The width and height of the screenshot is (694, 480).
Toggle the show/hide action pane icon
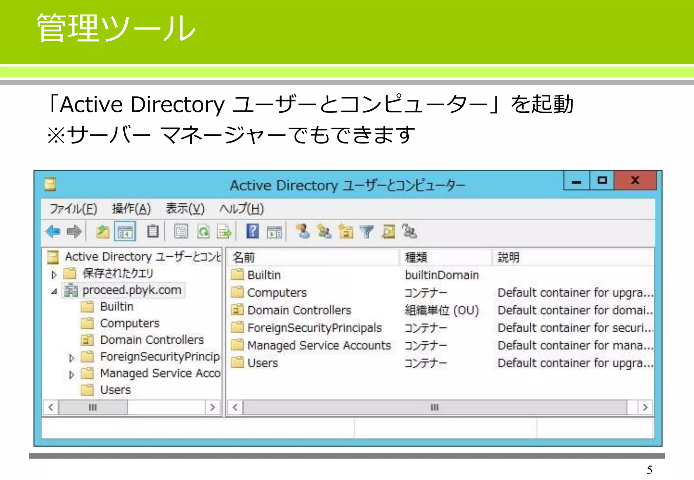[x=274, y=233]
